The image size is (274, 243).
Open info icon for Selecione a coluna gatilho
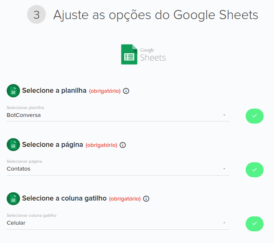[x=146, y=199]
